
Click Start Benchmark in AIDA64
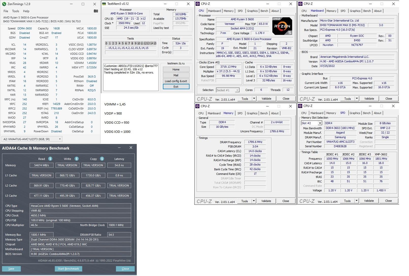(68, 269)
